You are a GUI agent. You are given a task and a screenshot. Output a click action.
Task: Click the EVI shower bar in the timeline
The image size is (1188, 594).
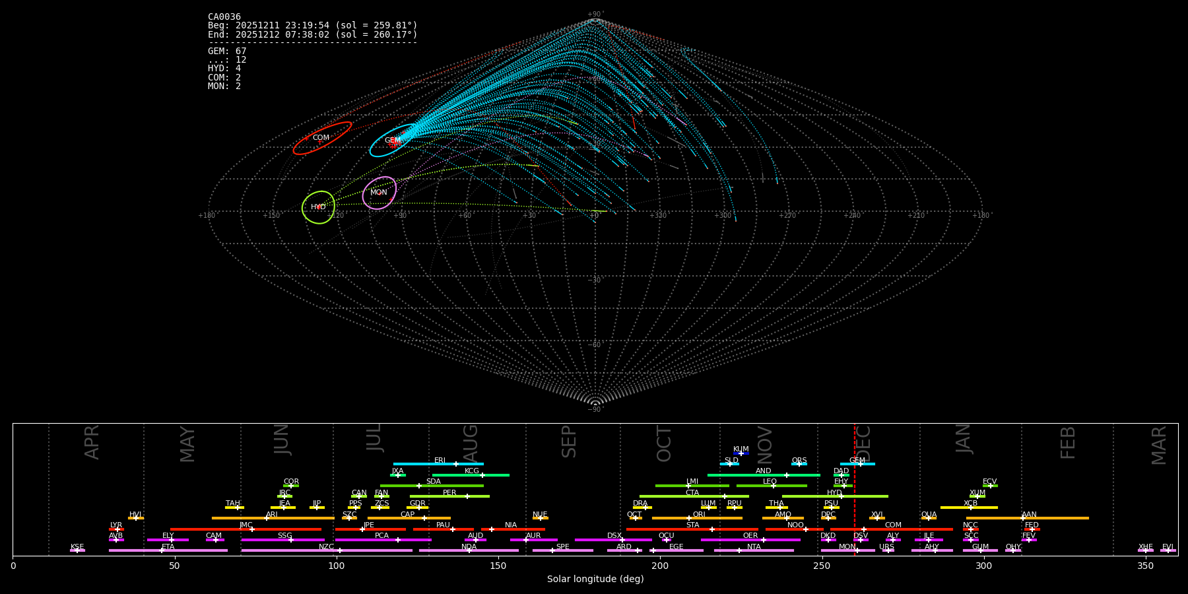click(1168, 550)
